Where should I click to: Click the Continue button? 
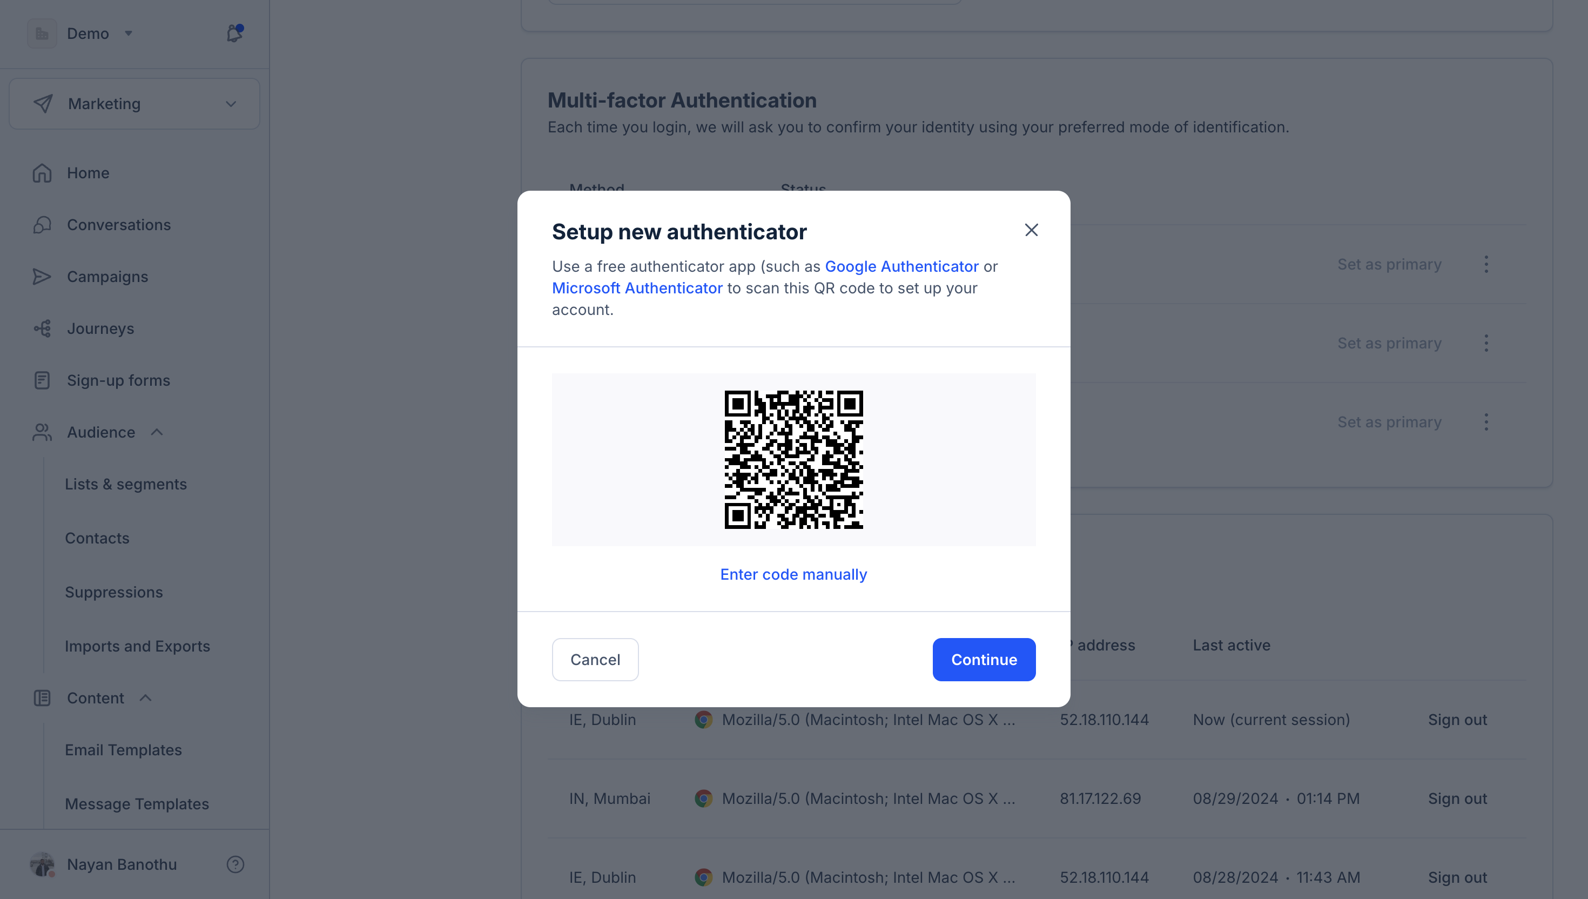[x=984, y=660]
